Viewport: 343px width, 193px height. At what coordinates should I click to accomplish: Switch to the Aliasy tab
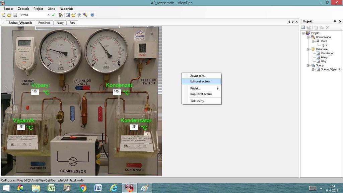60,23
